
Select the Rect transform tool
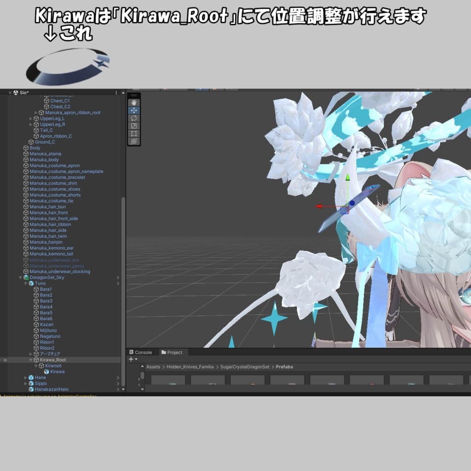[x=134, y=134]
